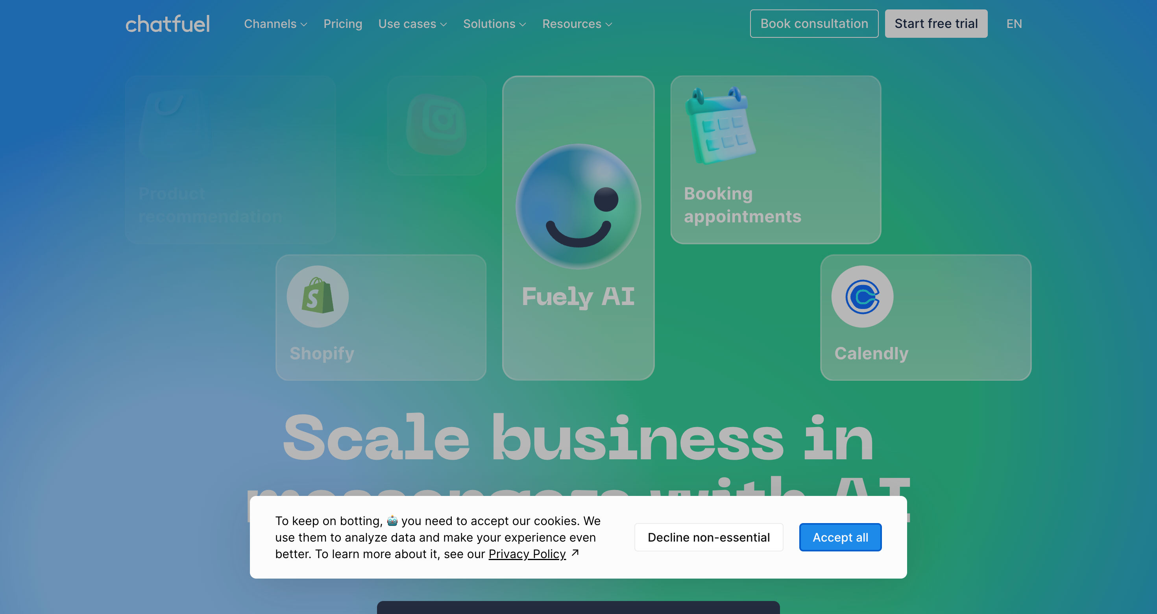The height and width of the screenshot is (614, 1157).
Task: Click the booking calendar icon
Action: [x=720, y=125]
